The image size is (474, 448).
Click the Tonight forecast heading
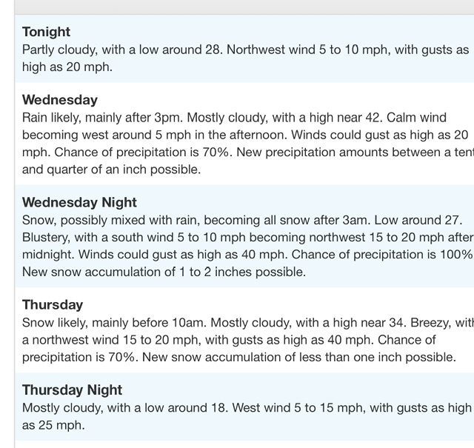(x=47, y=32)
